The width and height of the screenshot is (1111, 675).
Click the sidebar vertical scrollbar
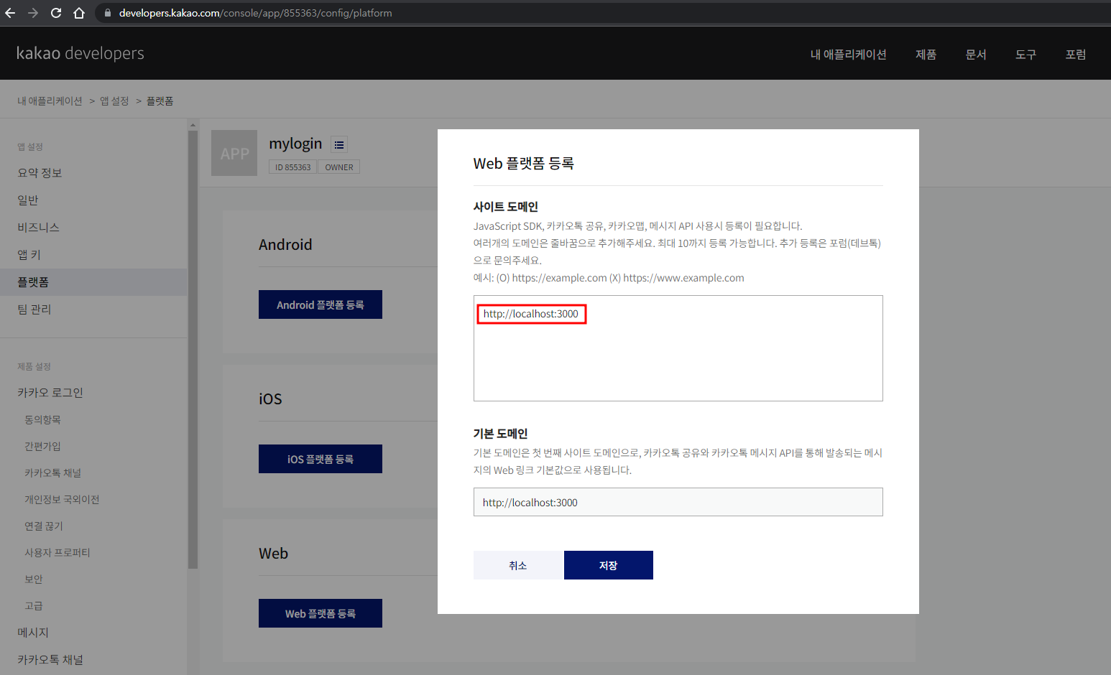coord(193,350)
